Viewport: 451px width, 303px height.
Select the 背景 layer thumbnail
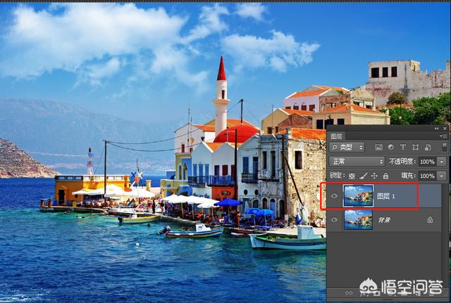(359, 219)
